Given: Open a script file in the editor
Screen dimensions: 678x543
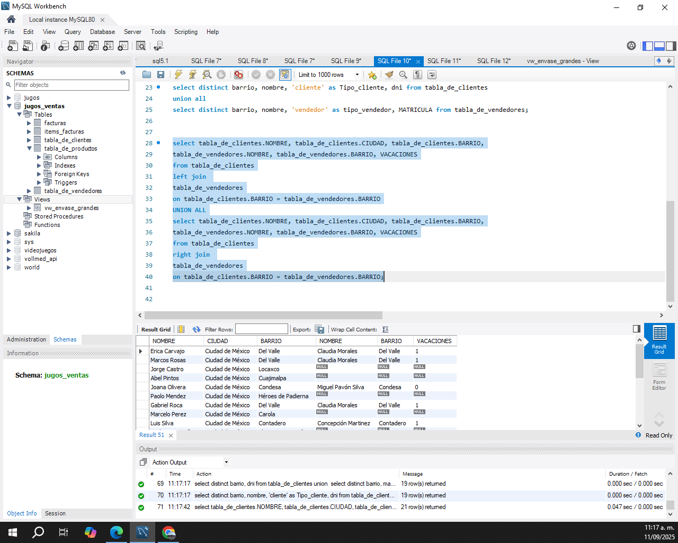Looking at the screenshot, I should (x=147, y=75).
